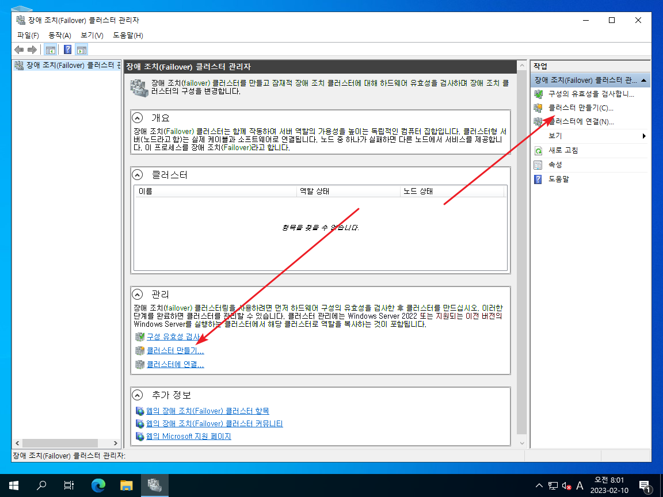Open the Windows Start menu
Viewport: 663px width, 497px height.
pos(14,485)
